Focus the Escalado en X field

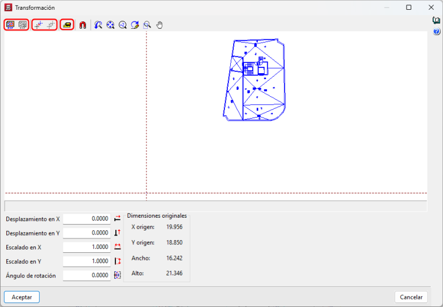pyautogui.click(x=87, y=247)
